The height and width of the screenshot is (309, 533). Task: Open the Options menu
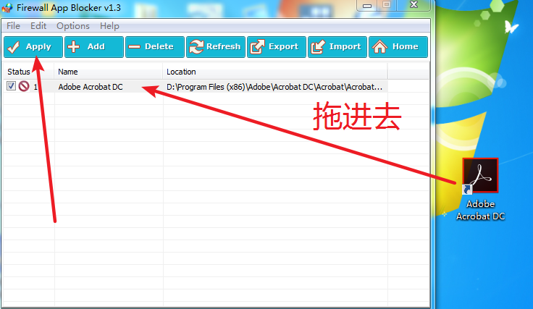point(73,26)
